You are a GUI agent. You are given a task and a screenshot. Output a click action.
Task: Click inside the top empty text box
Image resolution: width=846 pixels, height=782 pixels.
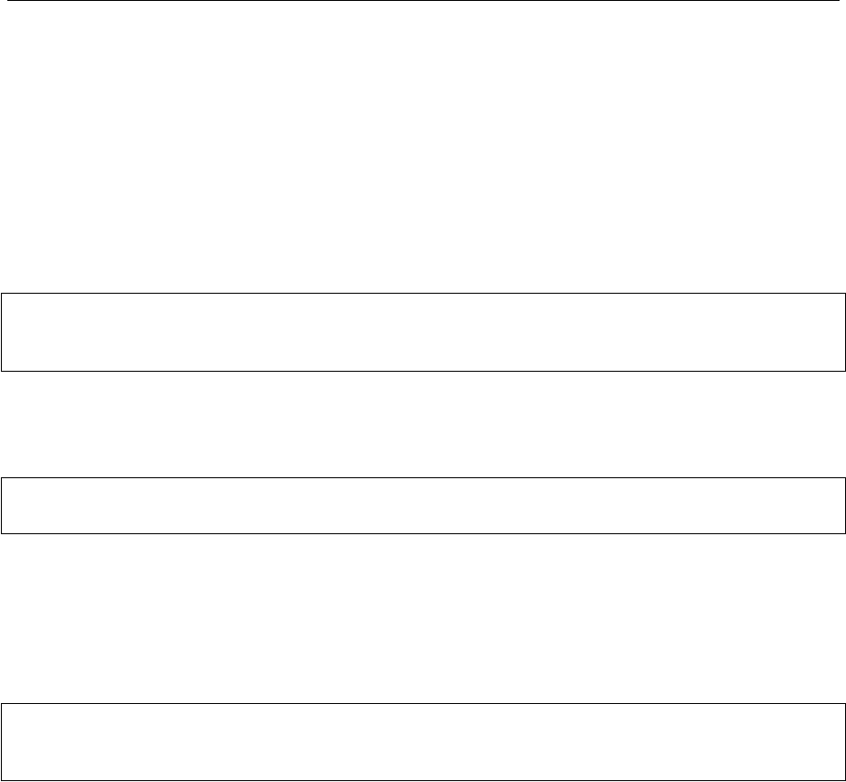(422, 332)
